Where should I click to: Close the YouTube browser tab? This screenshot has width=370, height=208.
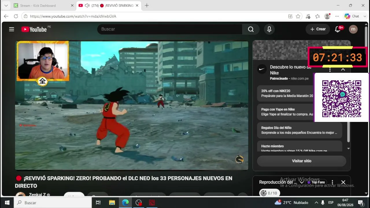[137, 5]
